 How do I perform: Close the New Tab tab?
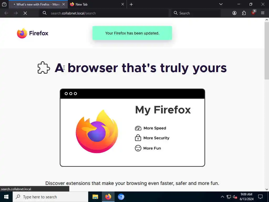point(122,4)
